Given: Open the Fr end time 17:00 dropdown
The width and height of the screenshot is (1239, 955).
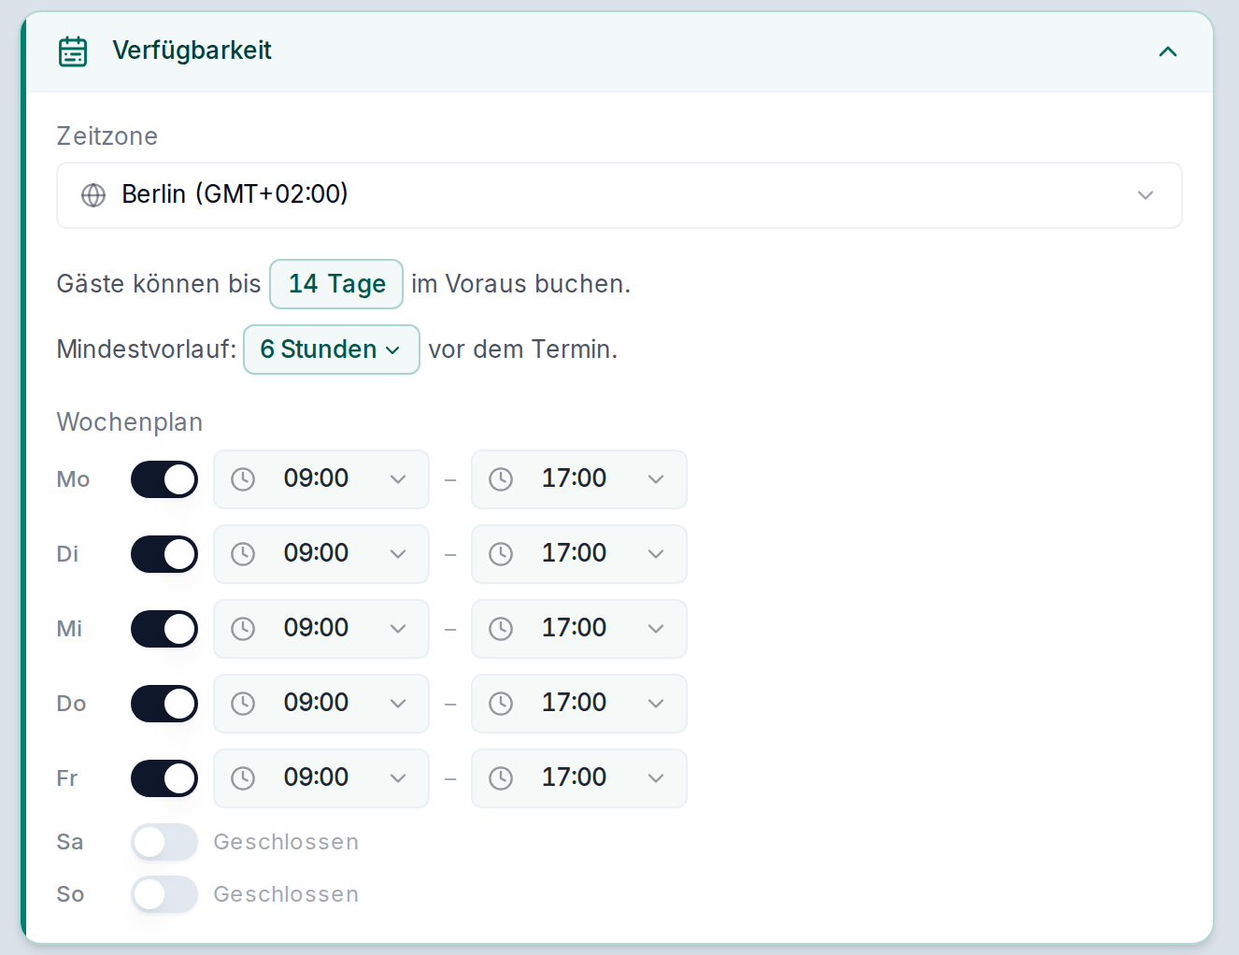Looking at the screenshot, I should coord(579,778).
